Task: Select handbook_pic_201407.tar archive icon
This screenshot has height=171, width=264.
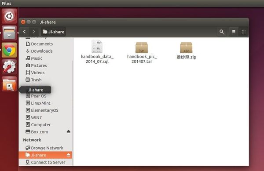Action: [x=142, y=47]
